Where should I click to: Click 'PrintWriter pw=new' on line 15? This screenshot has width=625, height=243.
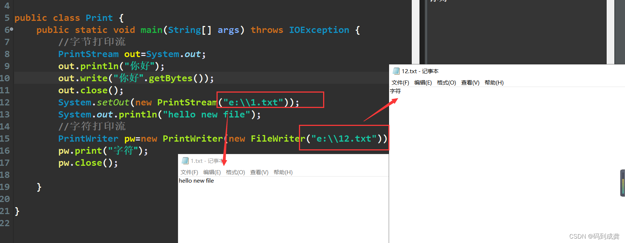[108, 139]
